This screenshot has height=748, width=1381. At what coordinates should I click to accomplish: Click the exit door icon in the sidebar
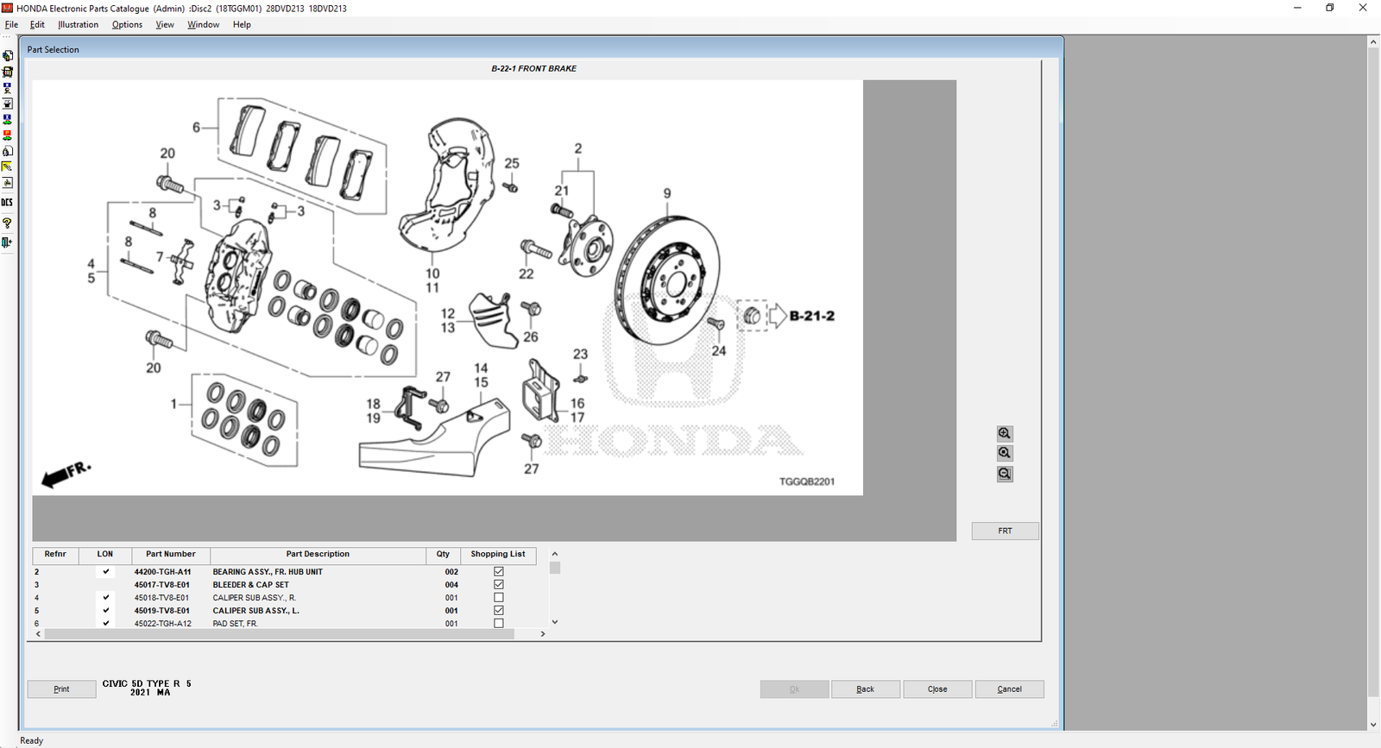pyautogui.click(x=8, y=243)
